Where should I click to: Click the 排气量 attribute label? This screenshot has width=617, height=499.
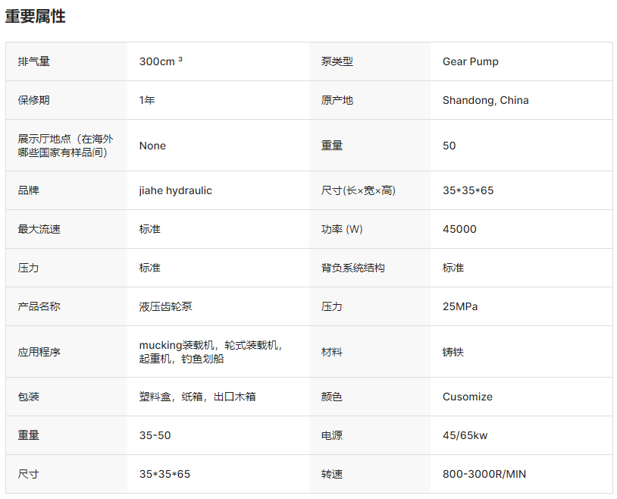[34, 61]
